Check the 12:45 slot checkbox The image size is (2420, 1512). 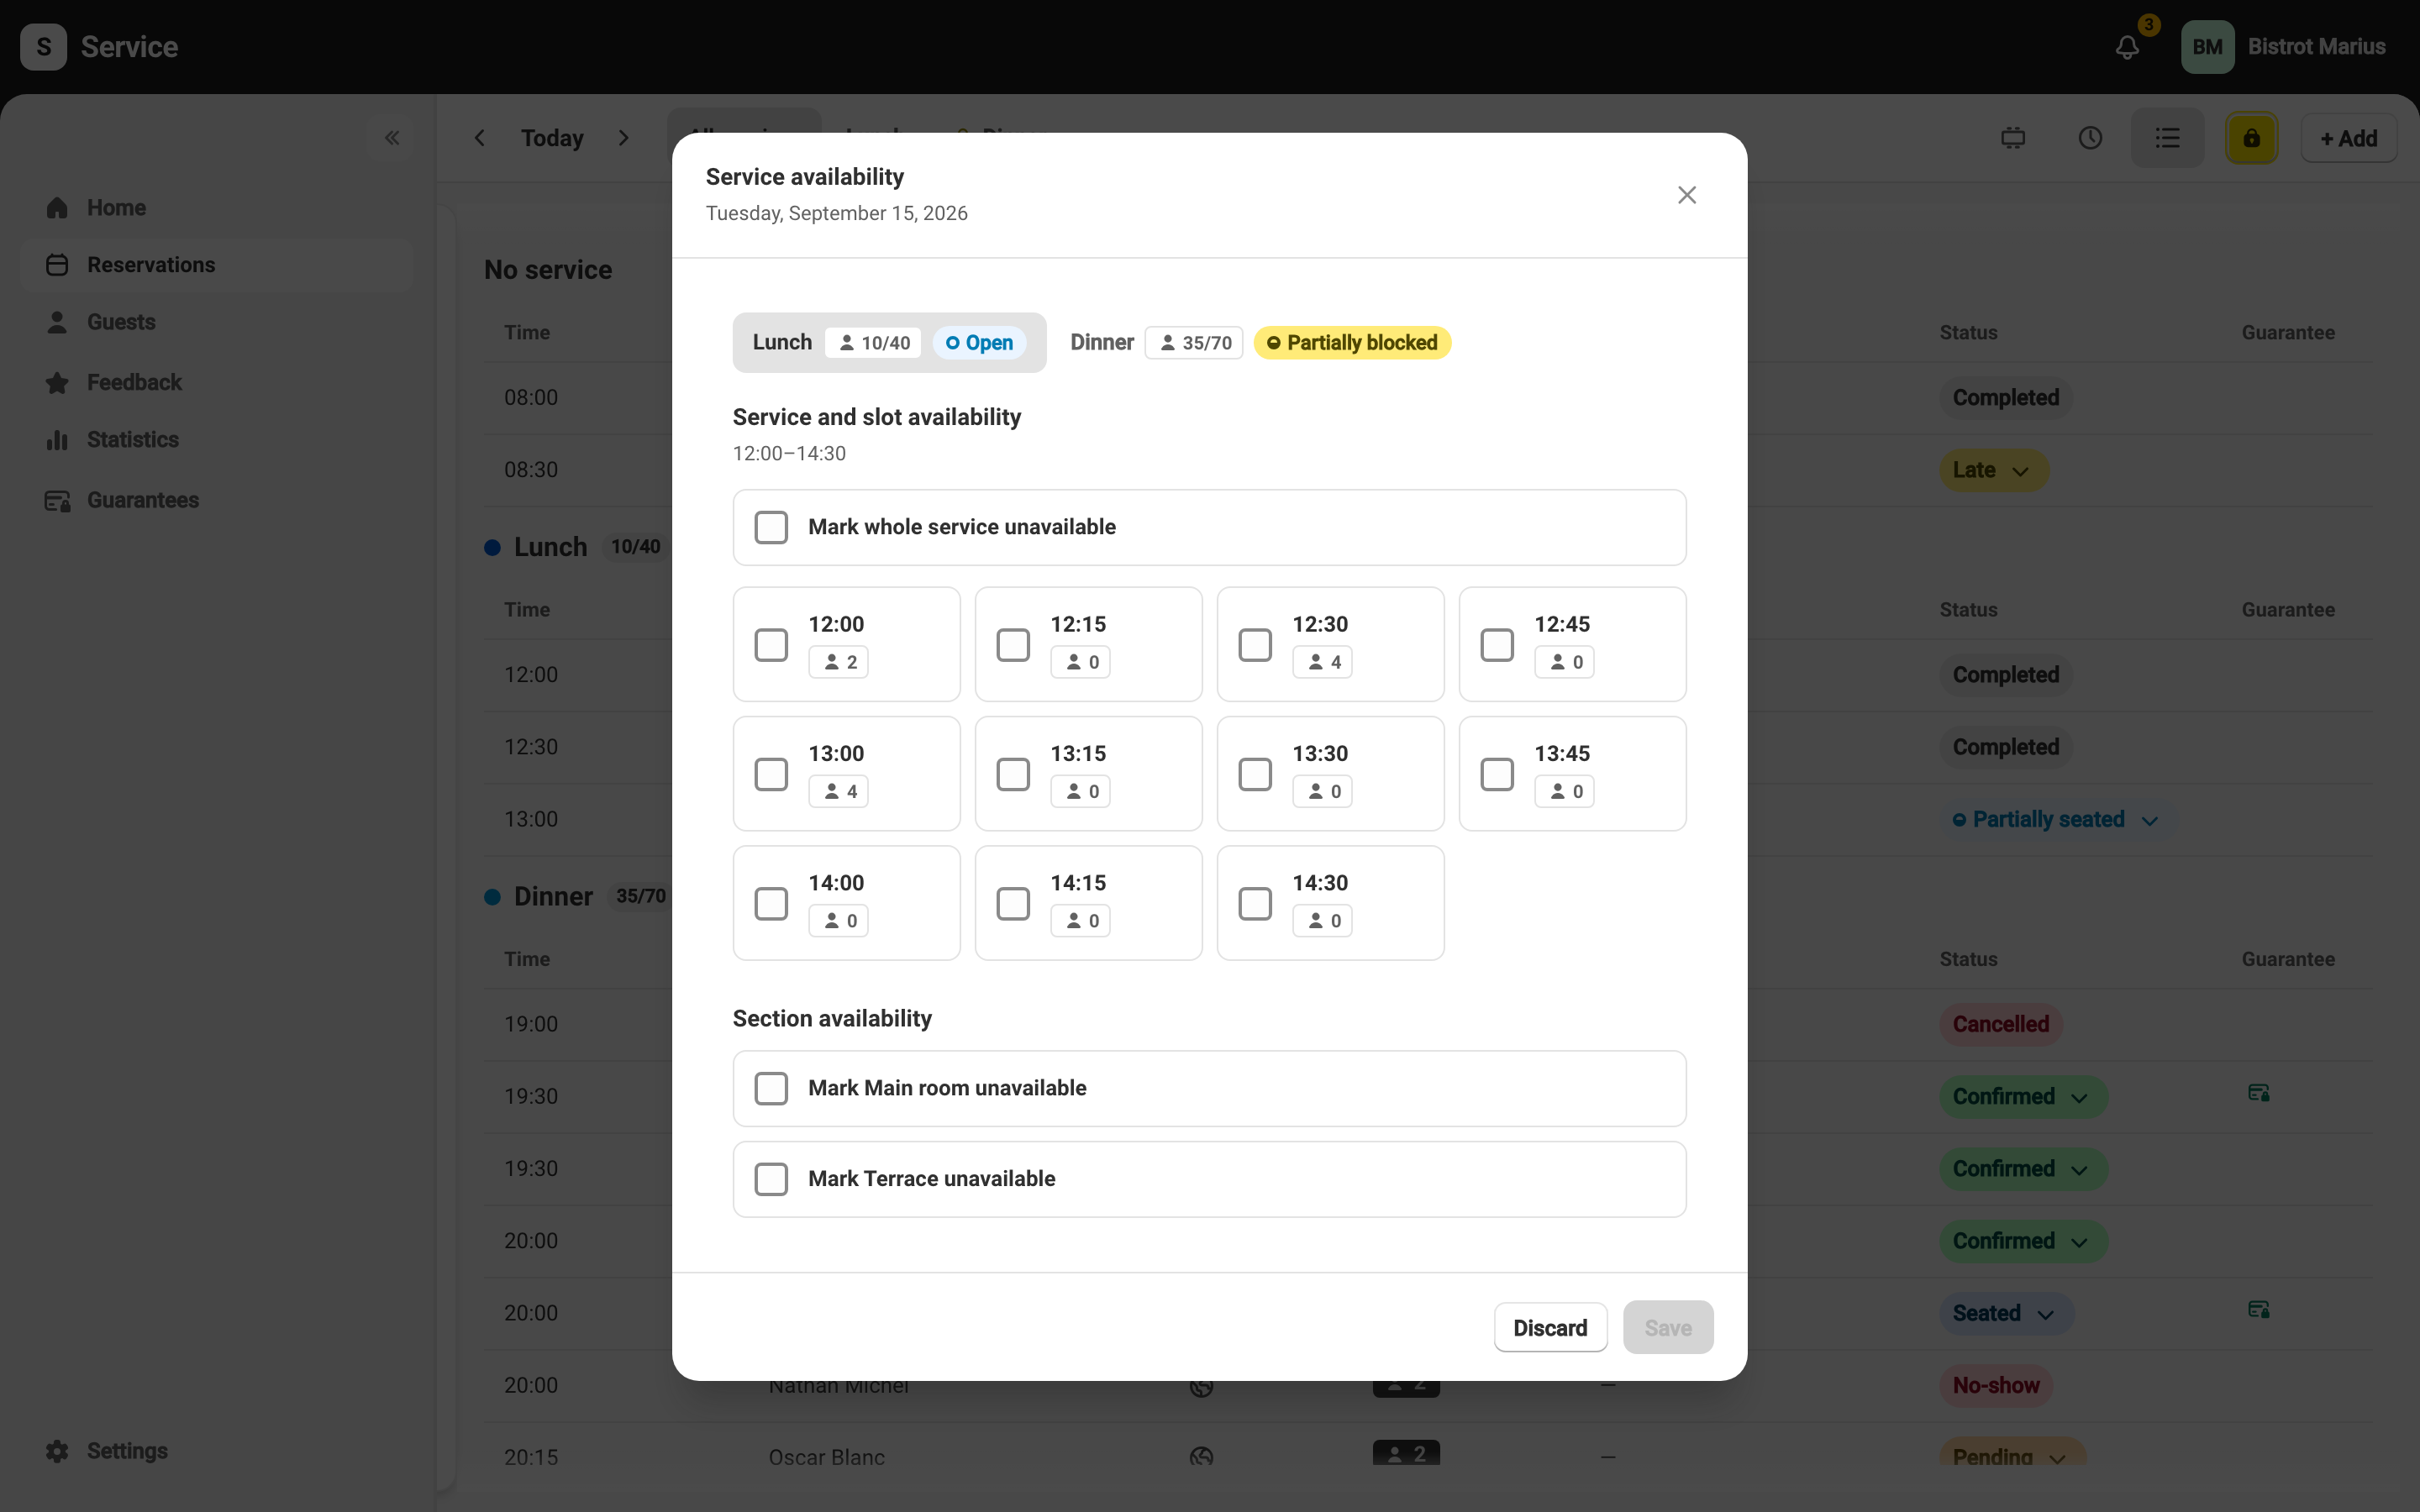tap(1497, 645)
